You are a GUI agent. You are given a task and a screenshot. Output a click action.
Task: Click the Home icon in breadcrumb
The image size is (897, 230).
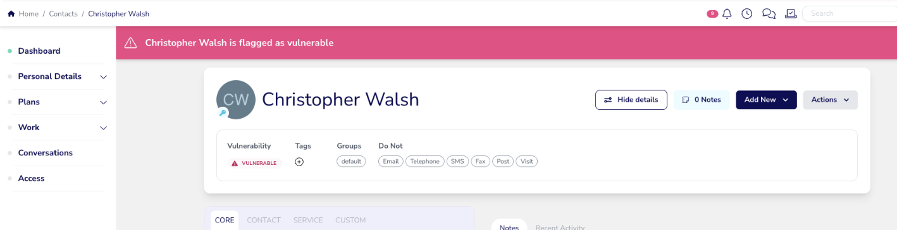click(11, 13)
